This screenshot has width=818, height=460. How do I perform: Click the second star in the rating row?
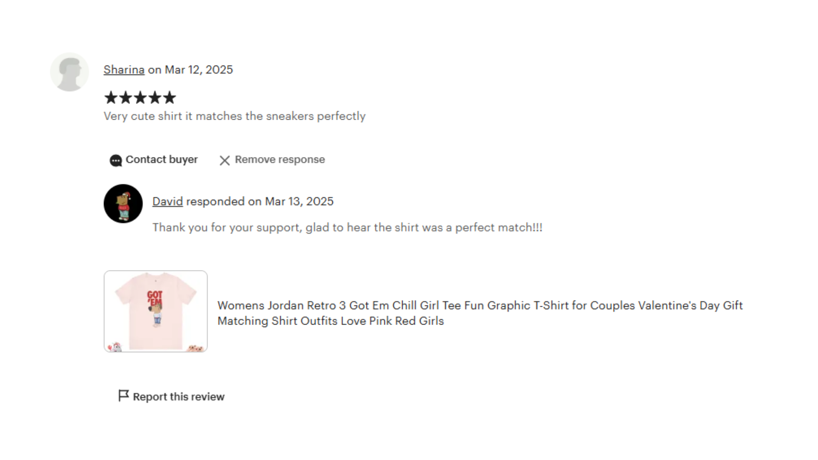click(126, 98)
